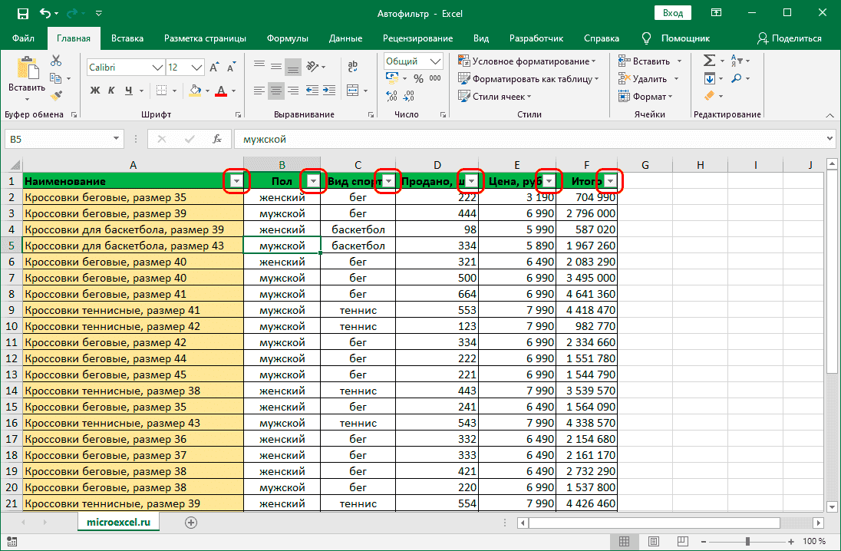Open the autofilter dropdown on Пол column

(x=312, y=181)
